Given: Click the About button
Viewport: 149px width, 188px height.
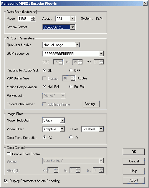Looking at the screenshot, I should pos(134,180).
